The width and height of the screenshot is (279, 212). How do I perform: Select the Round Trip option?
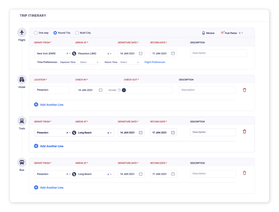click(x=56, y=33)
